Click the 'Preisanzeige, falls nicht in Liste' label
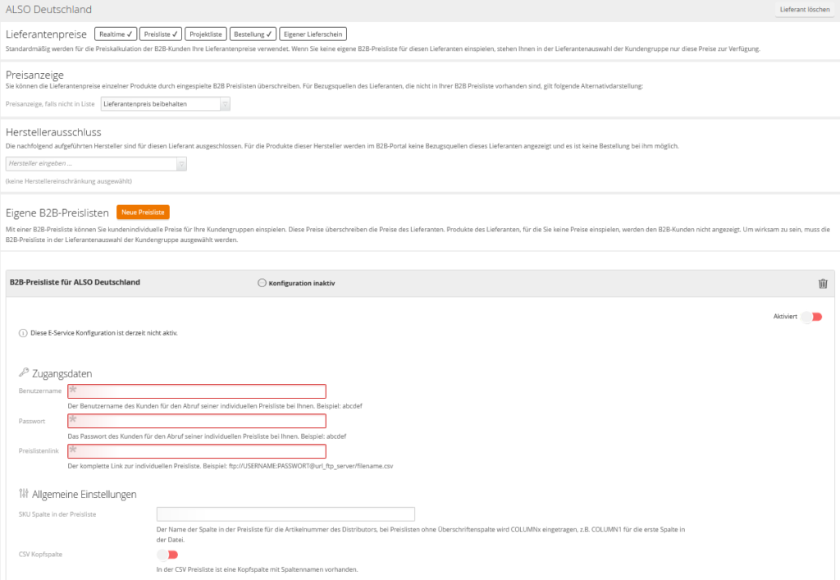 pos(50,104)
